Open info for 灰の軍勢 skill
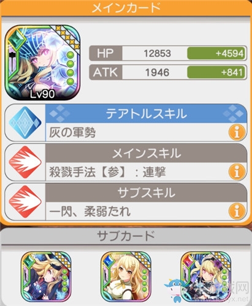Image resolution: width=252 pixels, height=306 pixels. coord(237,132)
